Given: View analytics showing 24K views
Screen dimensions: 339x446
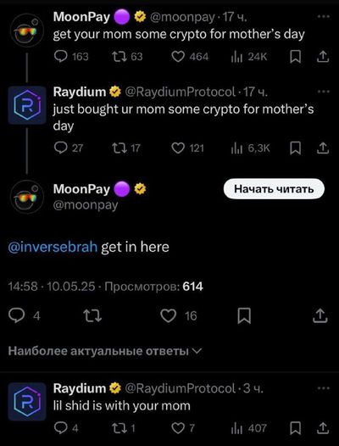Looking at the screenshot, I should [x=249, y=57].
